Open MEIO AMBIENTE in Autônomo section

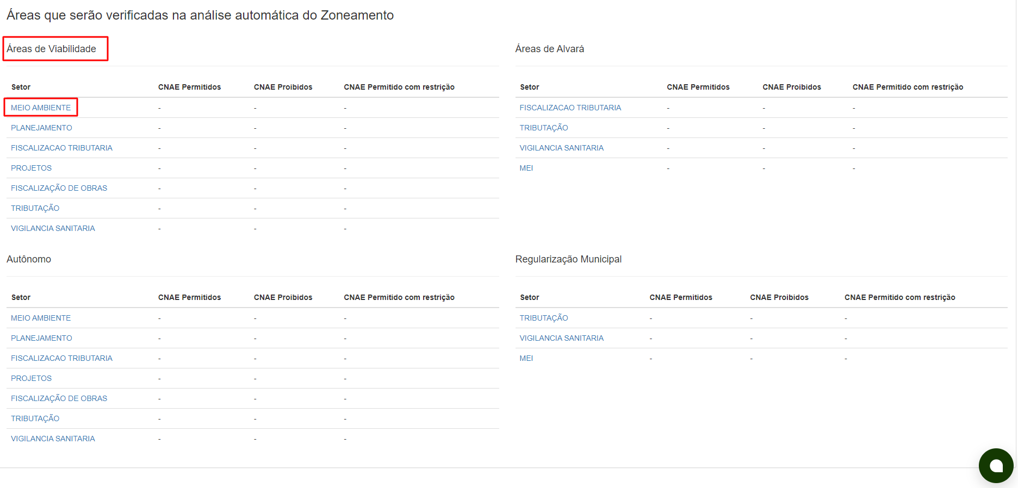click(41, 318)
